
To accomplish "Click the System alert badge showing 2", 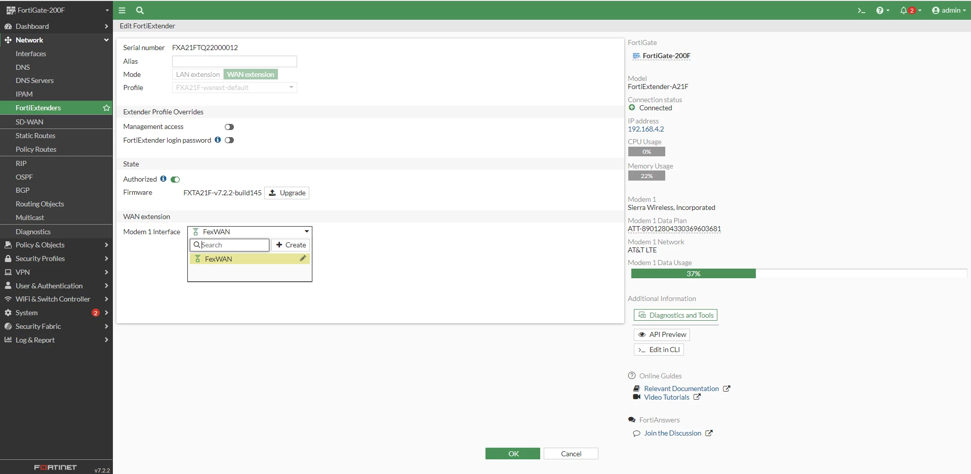I will (x=96, y=313).
